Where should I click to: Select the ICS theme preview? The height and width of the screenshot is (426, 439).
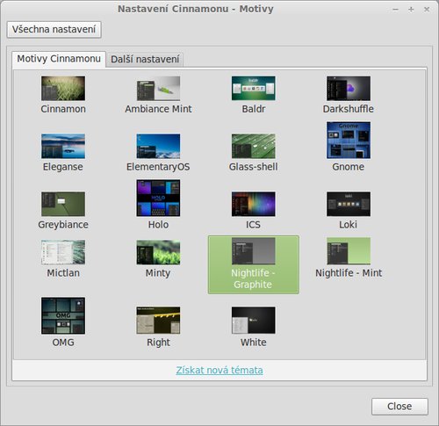point(254,204)
